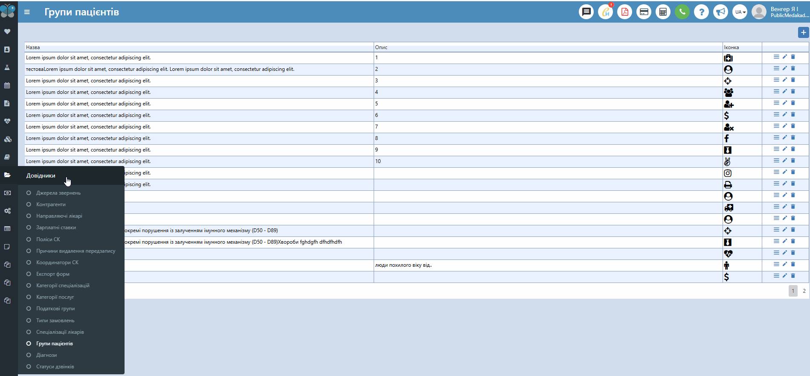Edit group with description 4
This screenshot has height=376, width=810.
(x=784, y=91)
